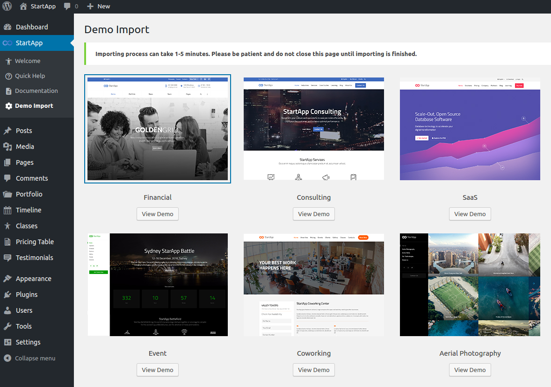Click the Portfolio folder icon
551x387 pixels.
click(7, 194)
